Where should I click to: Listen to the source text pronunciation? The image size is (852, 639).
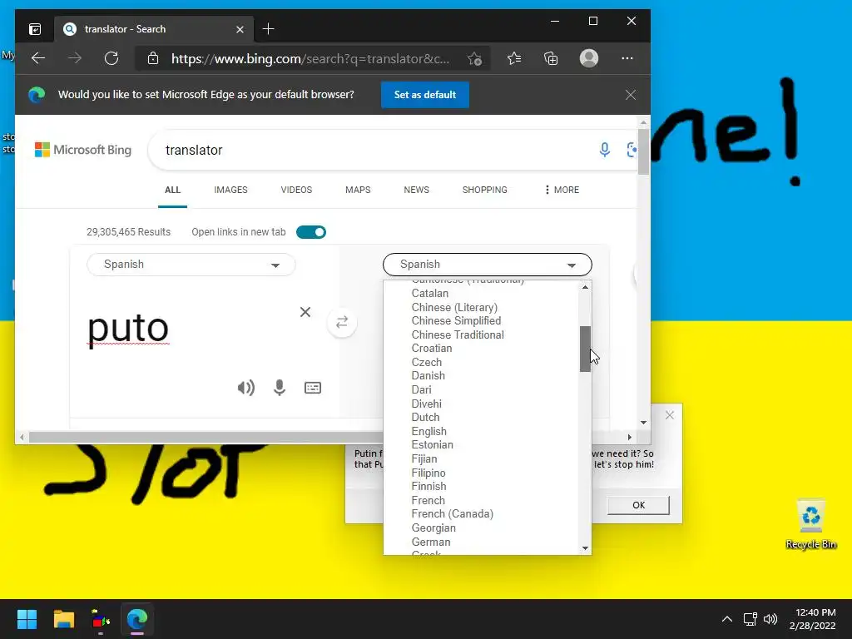click(x=245, y=388)
